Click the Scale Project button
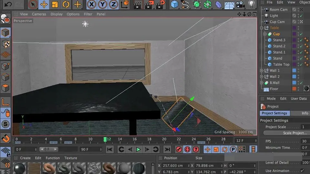310x174 pixels. coord(286,133)
